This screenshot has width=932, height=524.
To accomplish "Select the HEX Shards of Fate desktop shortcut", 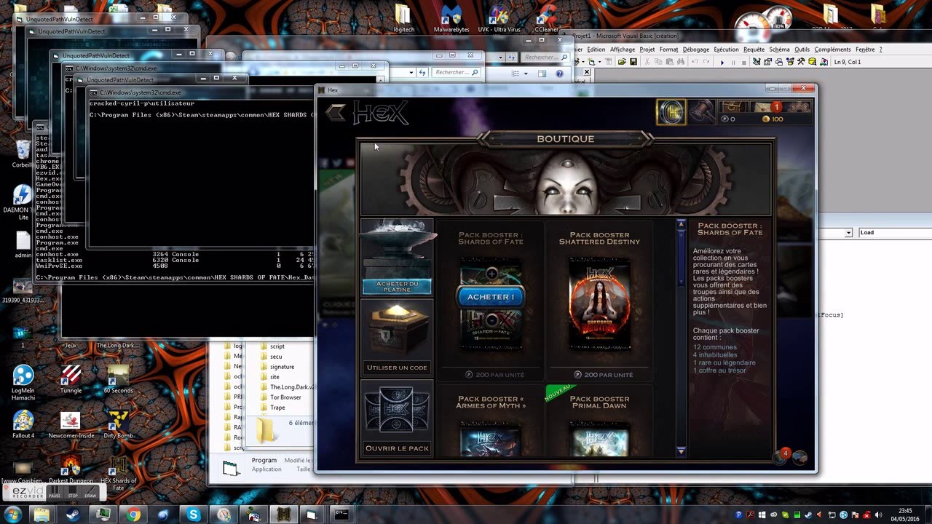I will (x=118, y=473).
